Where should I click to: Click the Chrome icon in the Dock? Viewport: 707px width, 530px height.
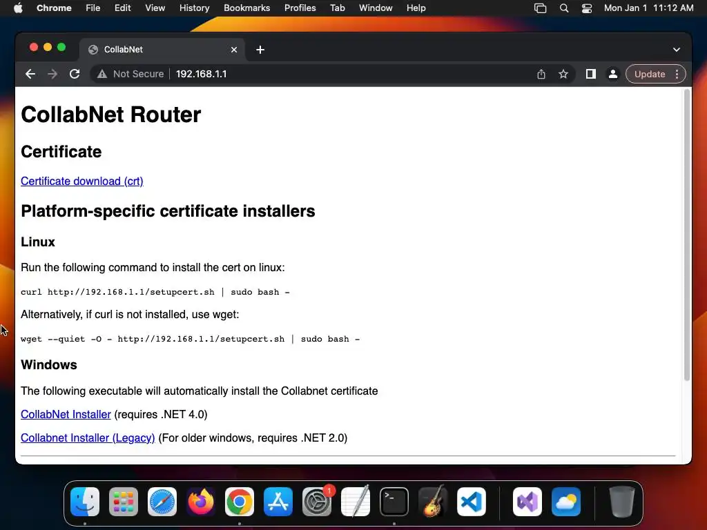[240, 502]
